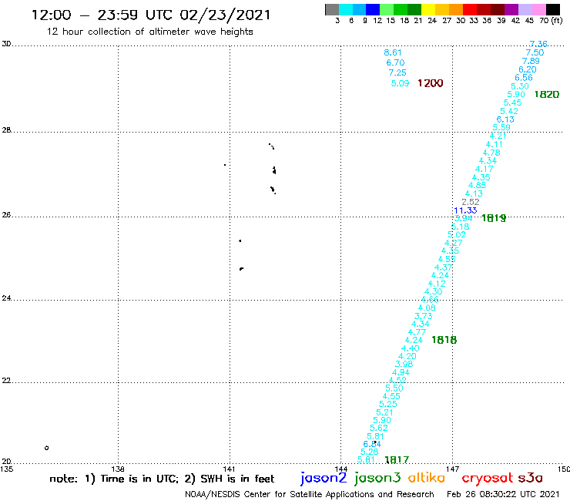The image size is (570, 501).
Task: Click the 5.28 wave height value
Action: coord(369,452)
